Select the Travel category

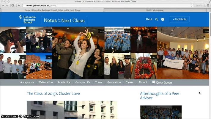99,82
